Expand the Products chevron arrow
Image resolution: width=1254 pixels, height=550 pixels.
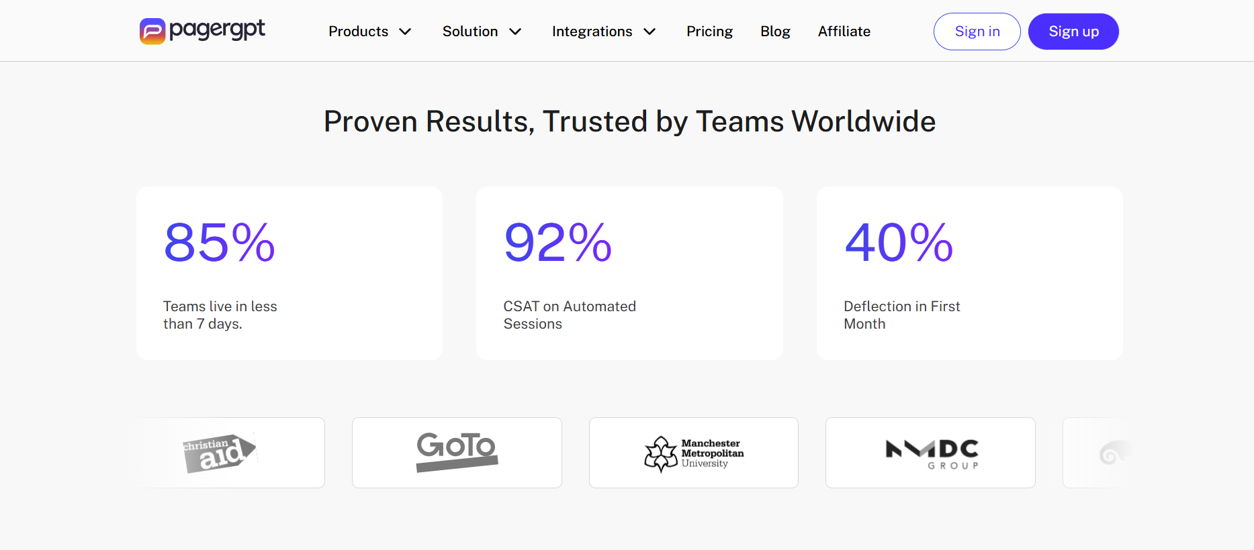coord(405,32)
